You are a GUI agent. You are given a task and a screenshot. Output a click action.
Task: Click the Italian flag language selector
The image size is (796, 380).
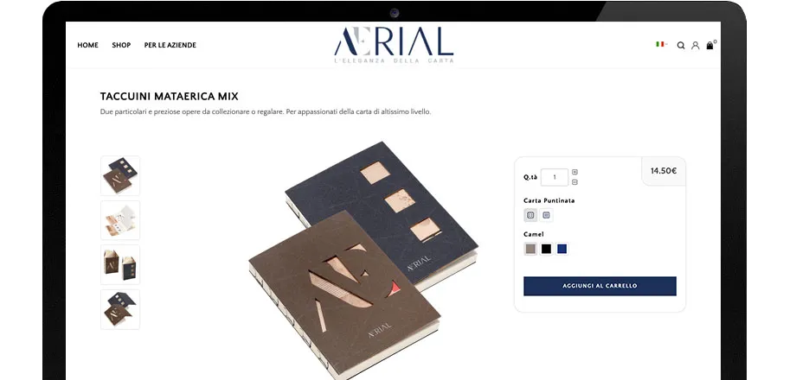click(x=660, y=44)
